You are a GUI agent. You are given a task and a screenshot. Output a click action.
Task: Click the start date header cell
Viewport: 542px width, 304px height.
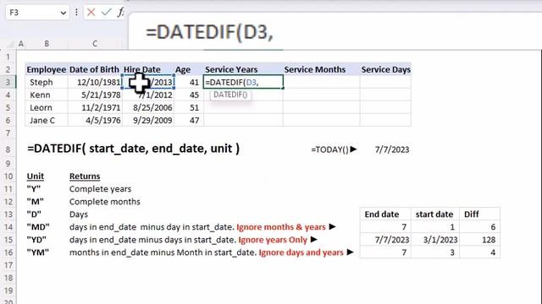pyautogui.click(x=434, y=214)
